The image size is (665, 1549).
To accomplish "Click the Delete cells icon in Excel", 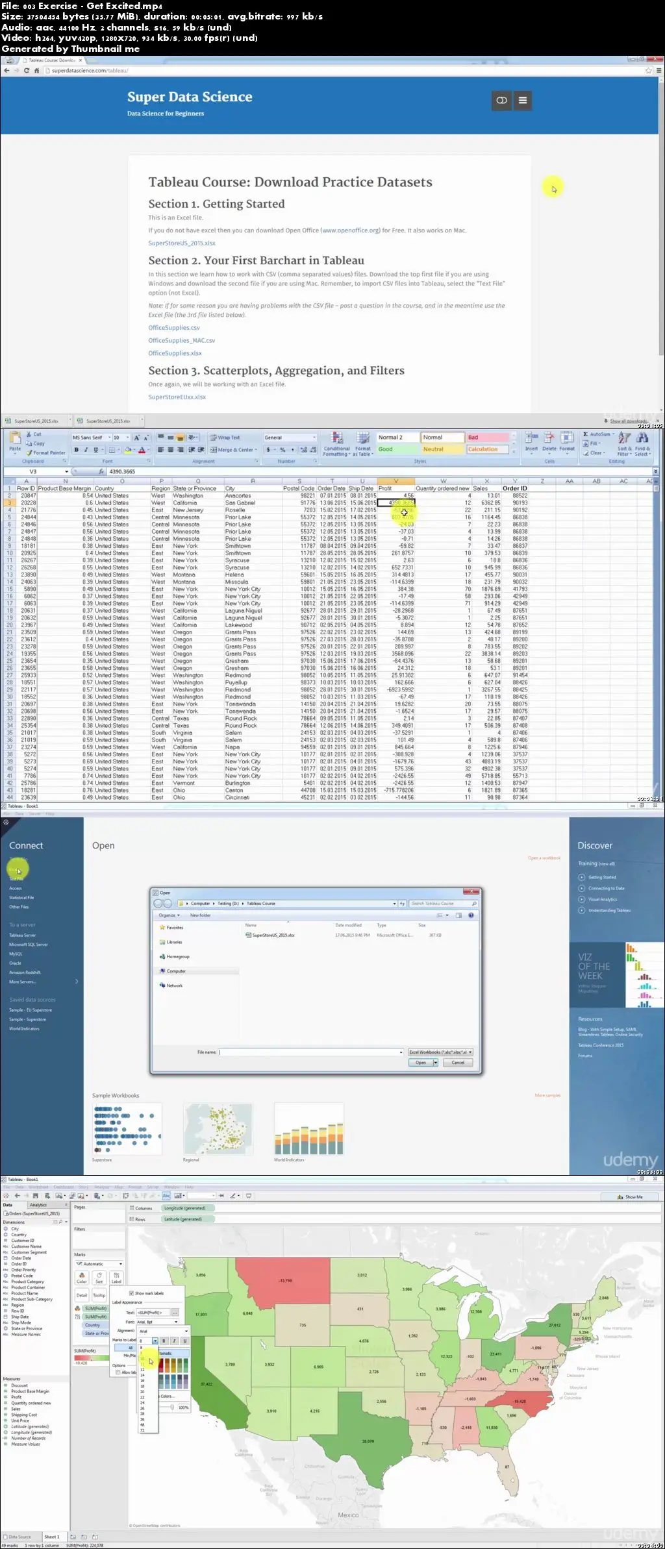I will [x=549, y=441].
